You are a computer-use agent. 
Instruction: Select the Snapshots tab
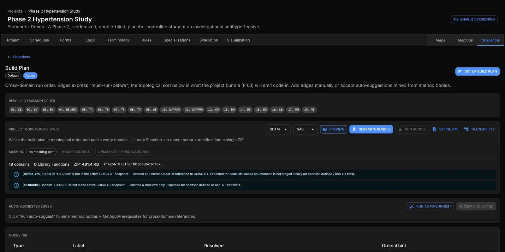[491, 40]
